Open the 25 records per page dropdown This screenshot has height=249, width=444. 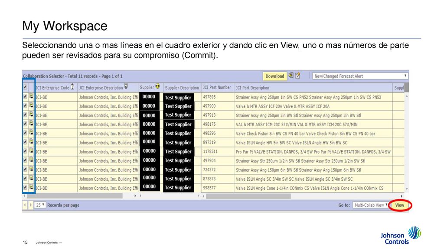tap(39, 205)
